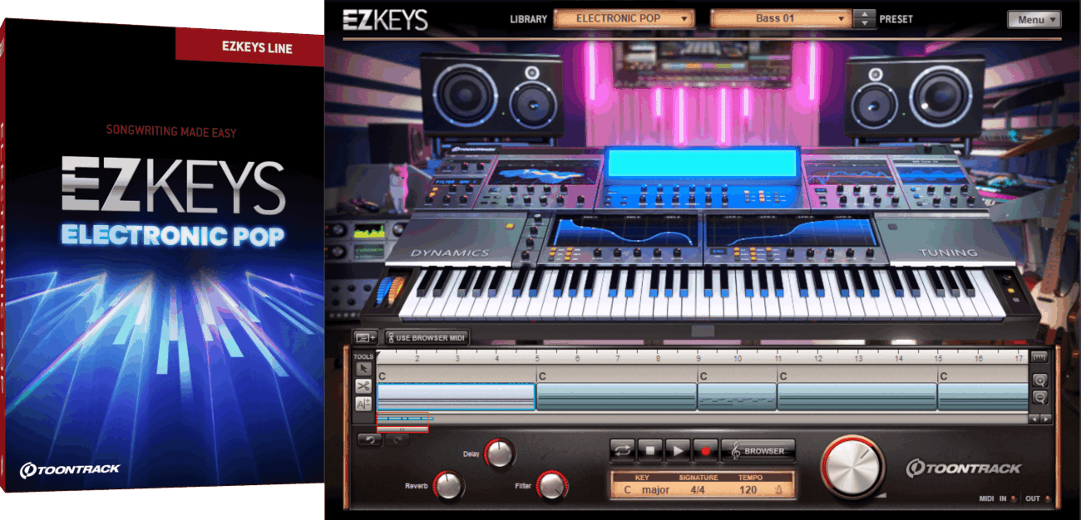Select the MIDI block starting at bar 15
Screen dimensions: 1081x520
click(x=984, y=397)
